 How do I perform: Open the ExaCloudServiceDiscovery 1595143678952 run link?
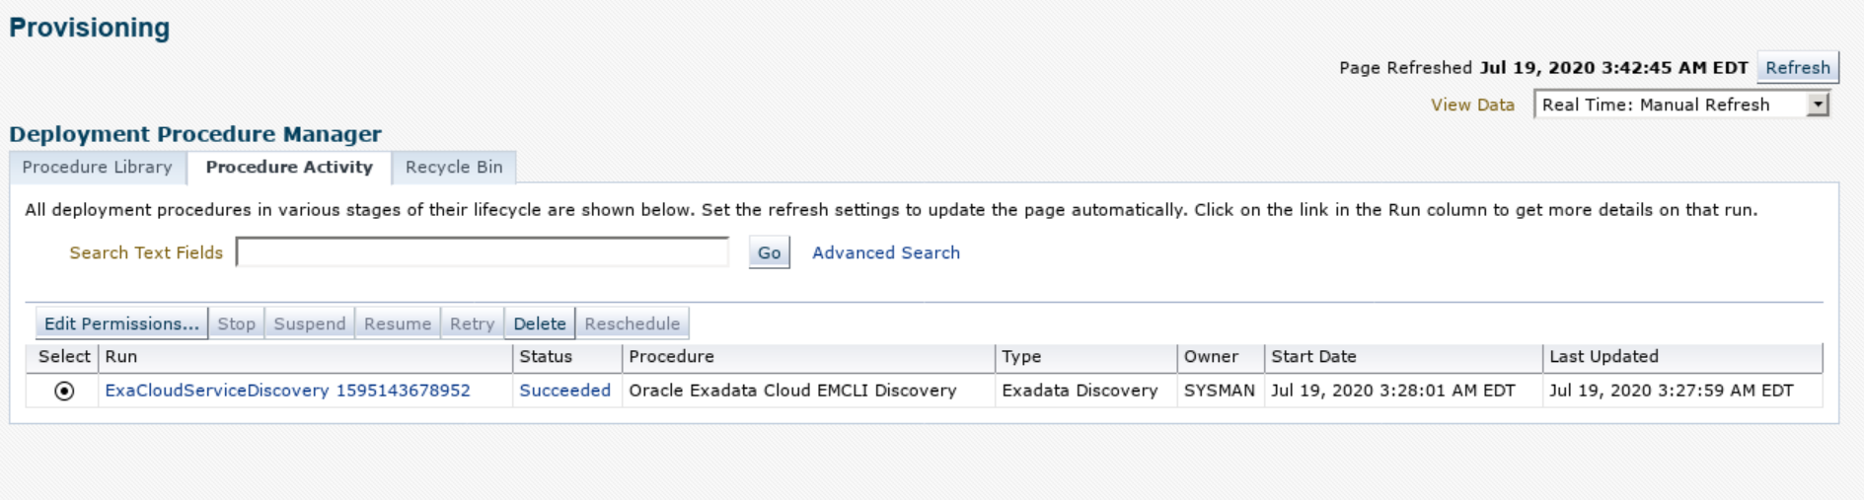tap(287, 391)
